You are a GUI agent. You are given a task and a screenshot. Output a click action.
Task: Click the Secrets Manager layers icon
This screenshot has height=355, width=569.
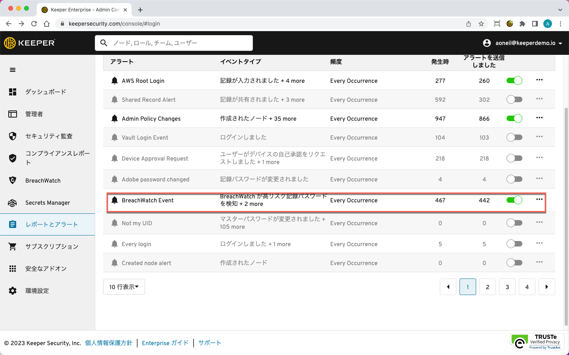point(13,203)
